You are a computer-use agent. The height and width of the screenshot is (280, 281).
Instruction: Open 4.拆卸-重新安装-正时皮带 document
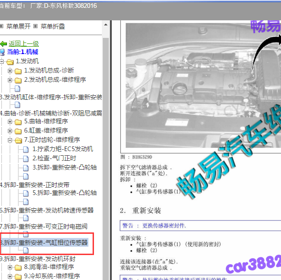tap(35, 185)
